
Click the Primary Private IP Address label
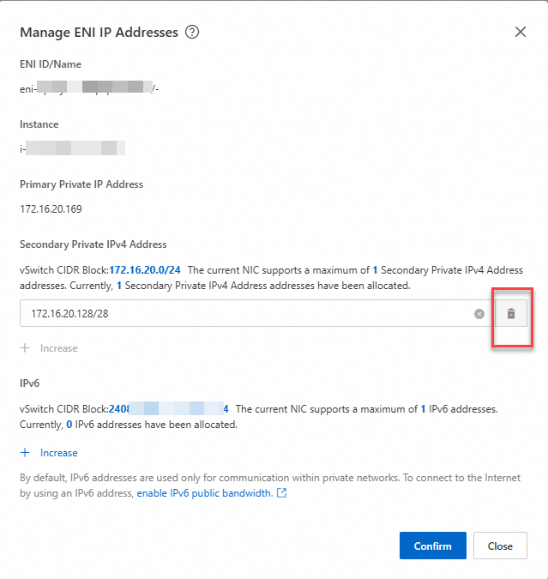[x=81, y=184]
